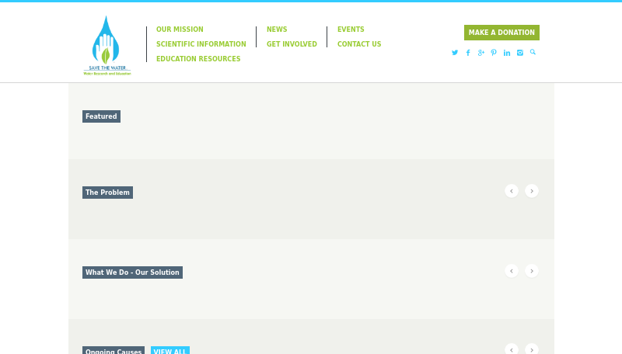The width and height of the screenshot is (622, 354).
Task: Open the Google Plus social link
Action: coord(480,53)
